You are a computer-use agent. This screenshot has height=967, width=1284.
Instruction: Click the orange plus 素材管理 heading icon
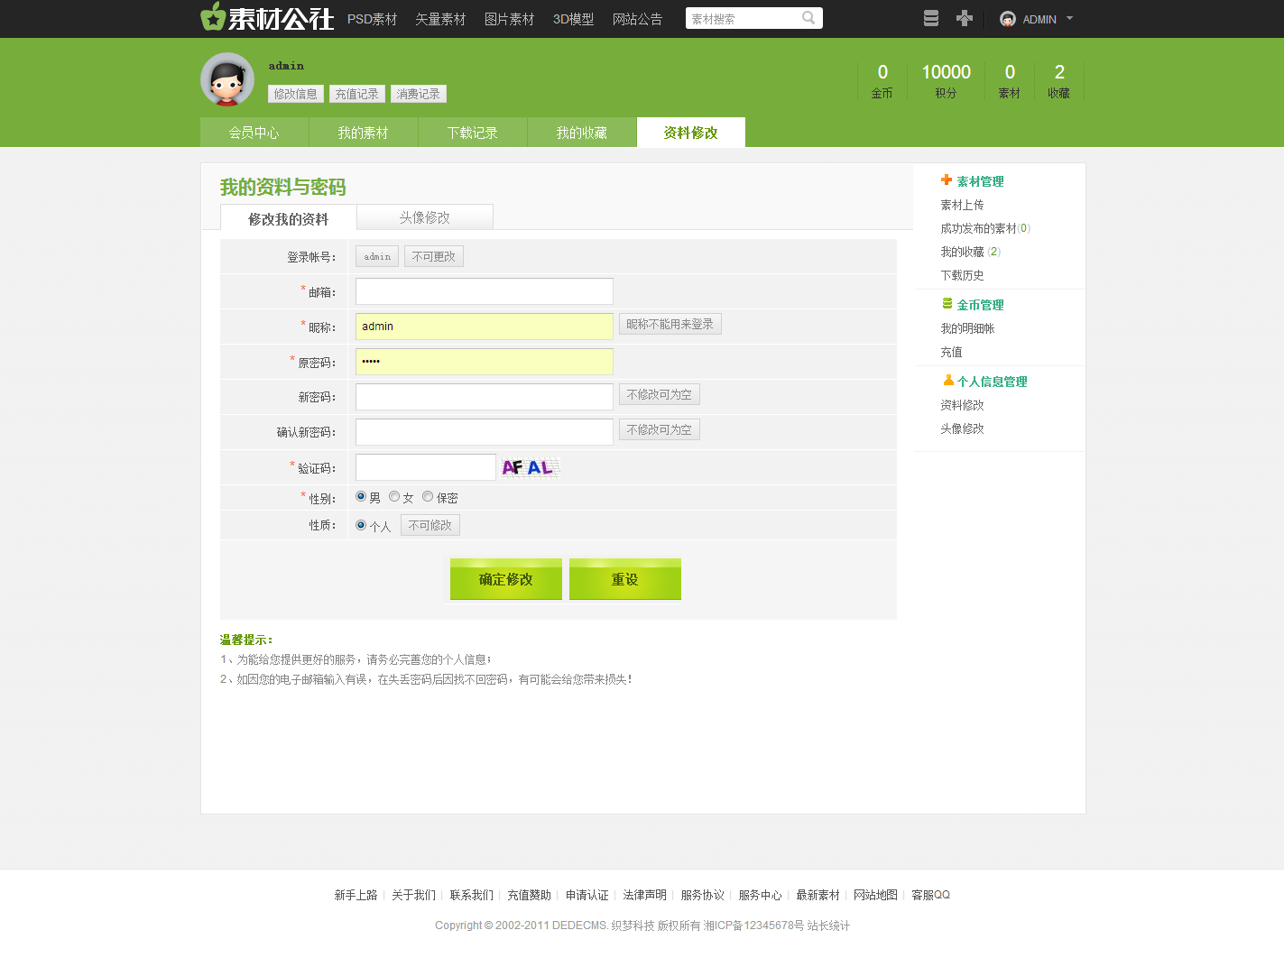947,180
